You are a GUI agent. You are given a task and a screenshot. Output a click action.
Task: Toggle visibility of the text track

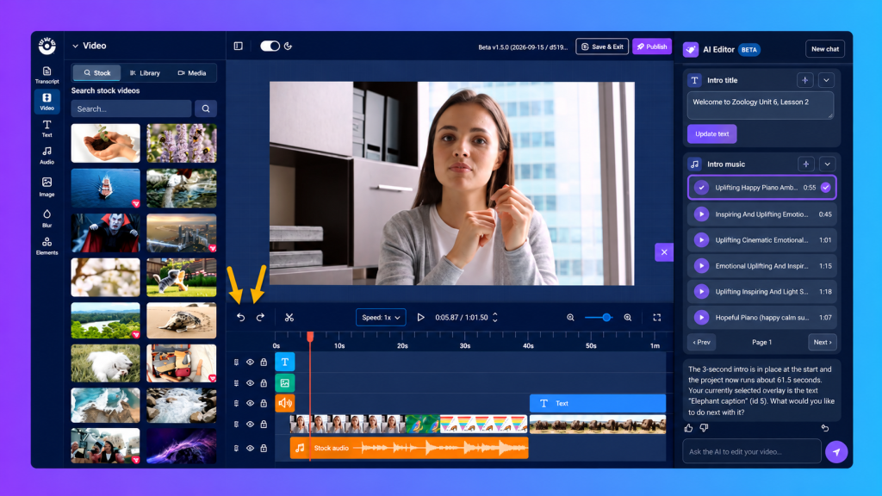pyautogui.click(x=250, y=363)
